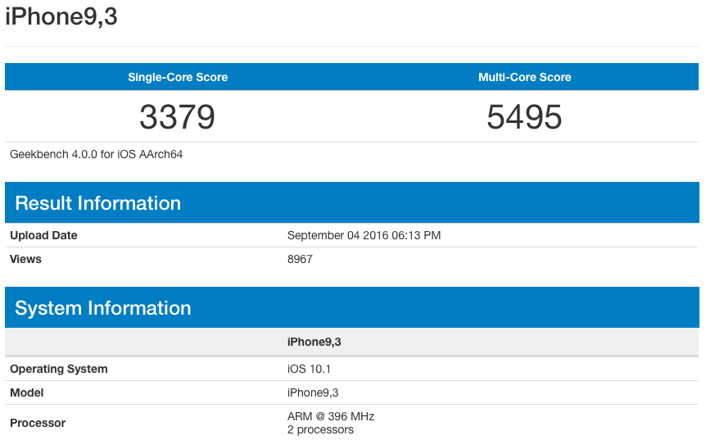Click the multi-core score value 5495

pyautogui.click(x=524, y=117)
